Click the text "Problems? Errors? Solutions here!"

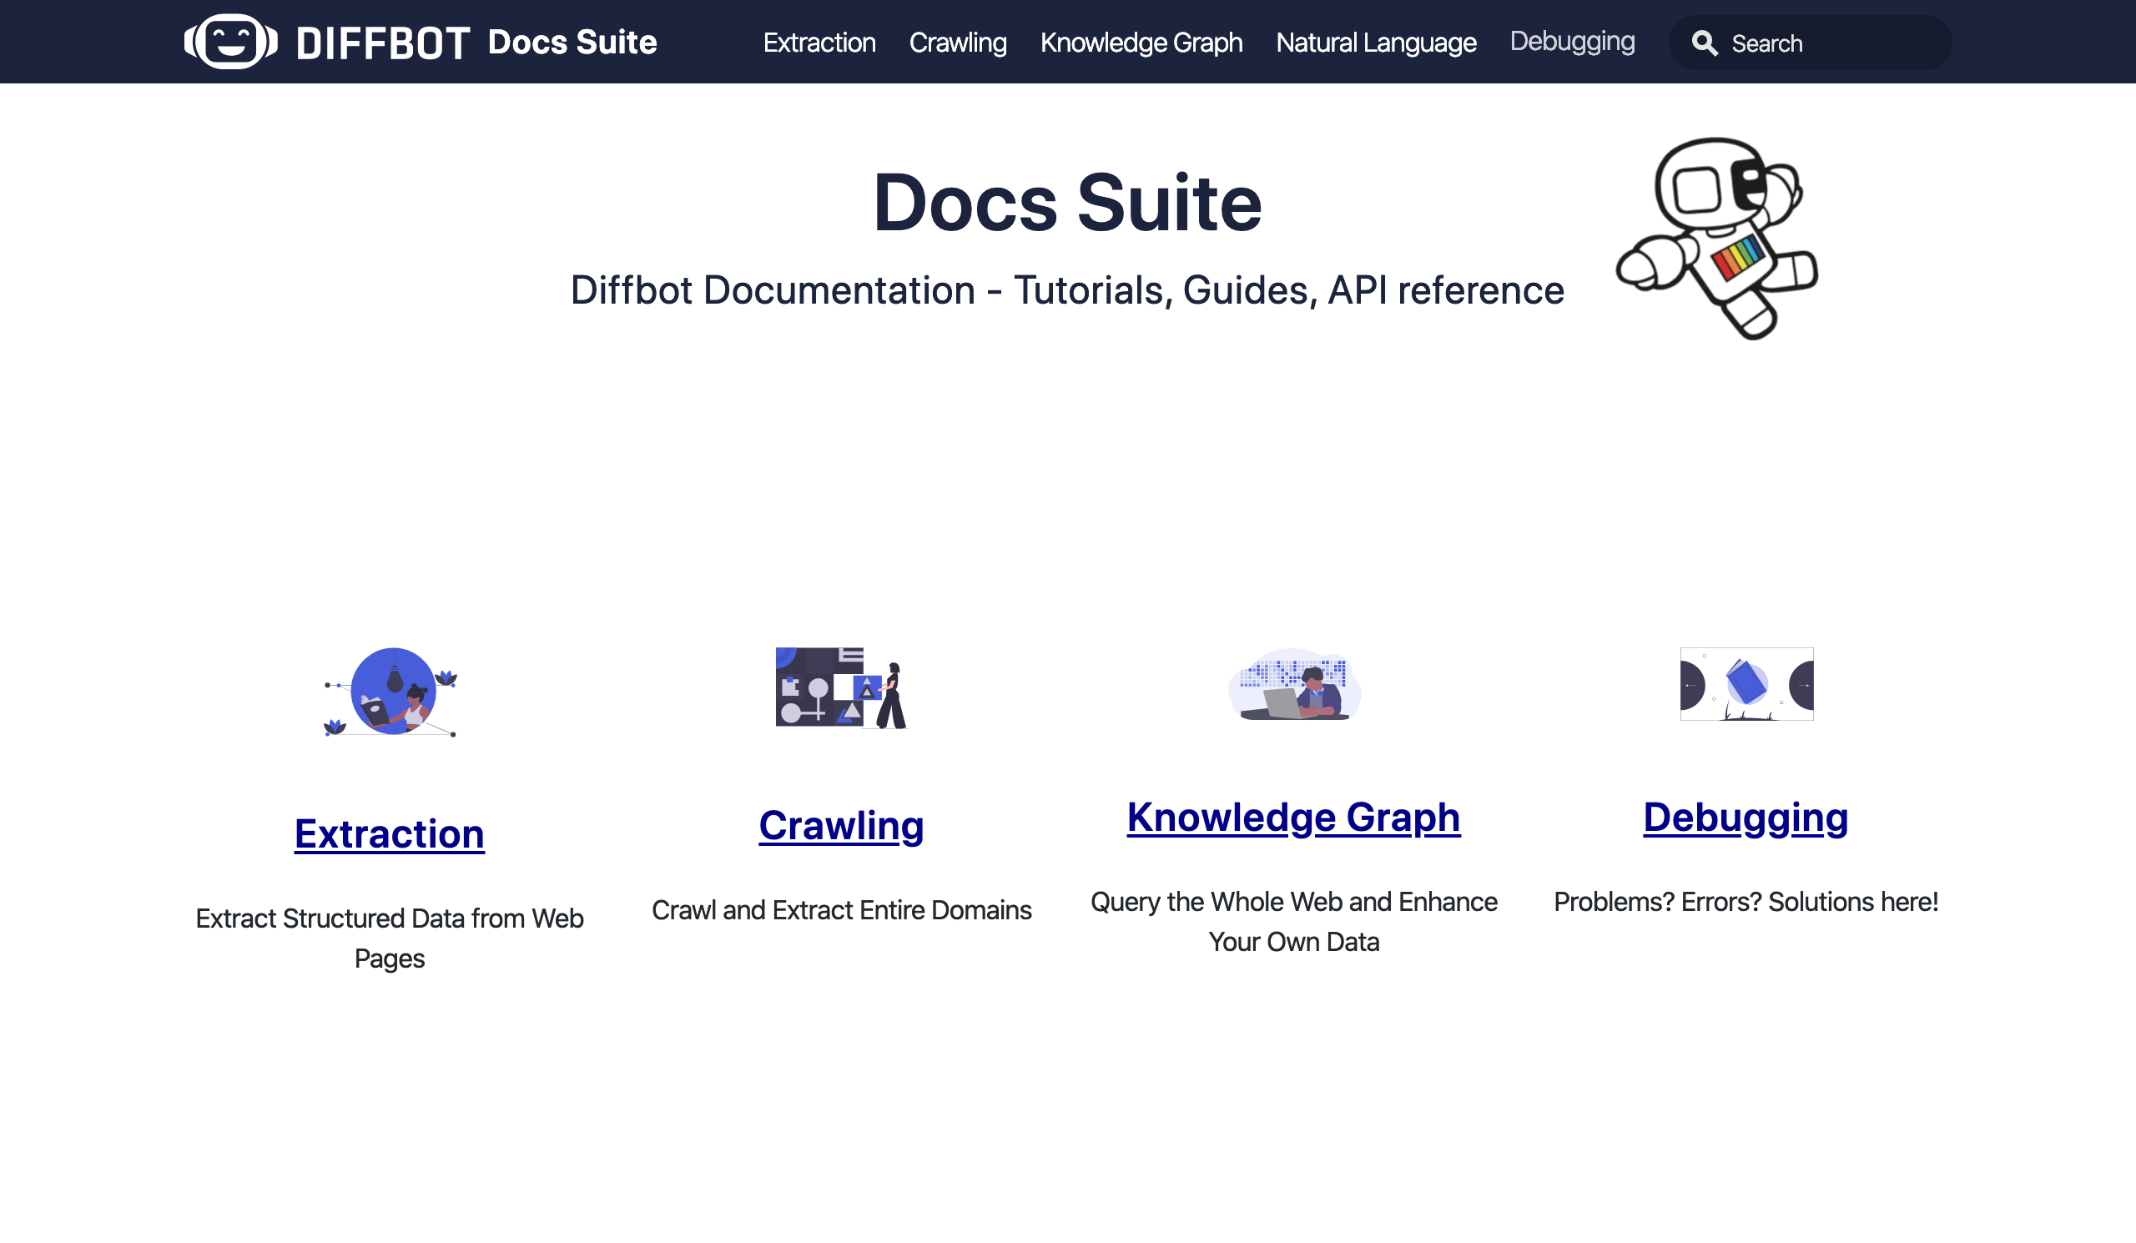pos(1746,902)
